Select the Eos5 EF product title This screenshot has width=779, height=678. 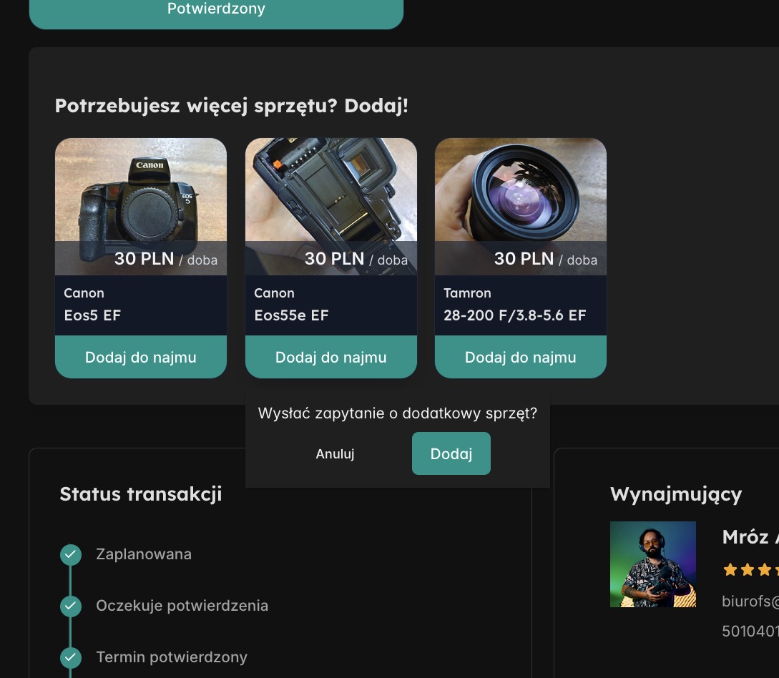(x=92, y=315)
